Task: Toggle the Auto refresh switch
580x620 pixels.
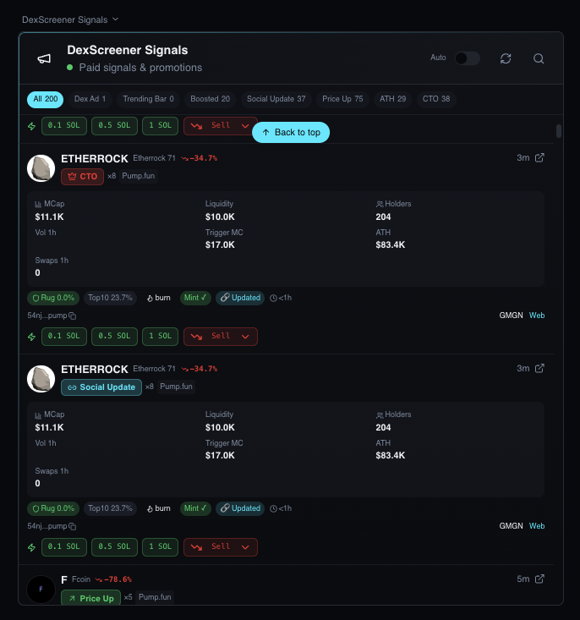Action: pos(467,58)
